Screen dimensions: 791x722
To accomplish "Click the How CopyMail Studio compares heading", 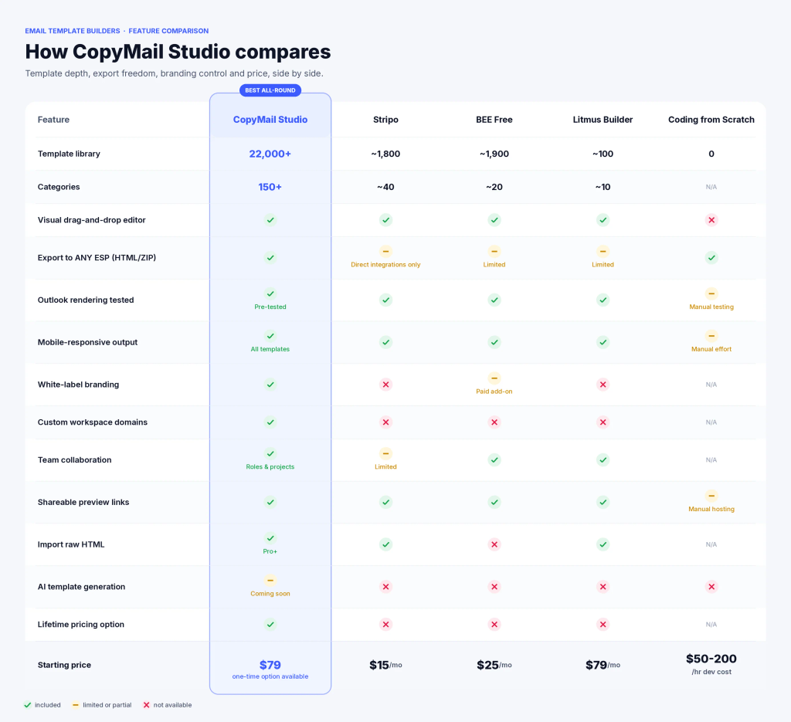I will point(178,52).
